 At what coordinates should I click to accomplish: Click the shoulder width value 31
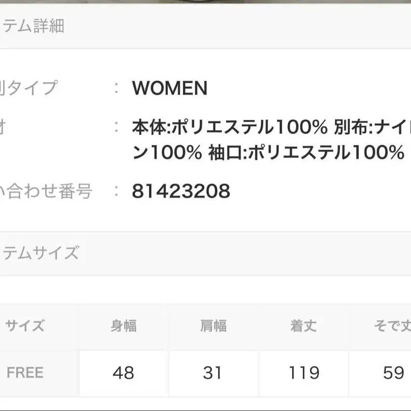pos(213,373)
